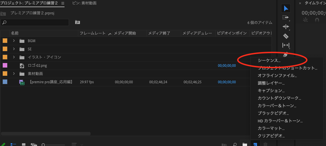Toggle the green pencil writable icon
326x146 pixels.
[3, 144]
